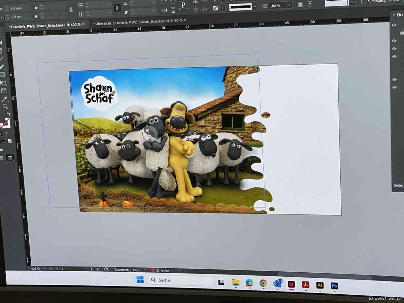Click the rotate 90° counter-clockwise icon
Viewport: 404px width, 303px height.
point(172,2)
